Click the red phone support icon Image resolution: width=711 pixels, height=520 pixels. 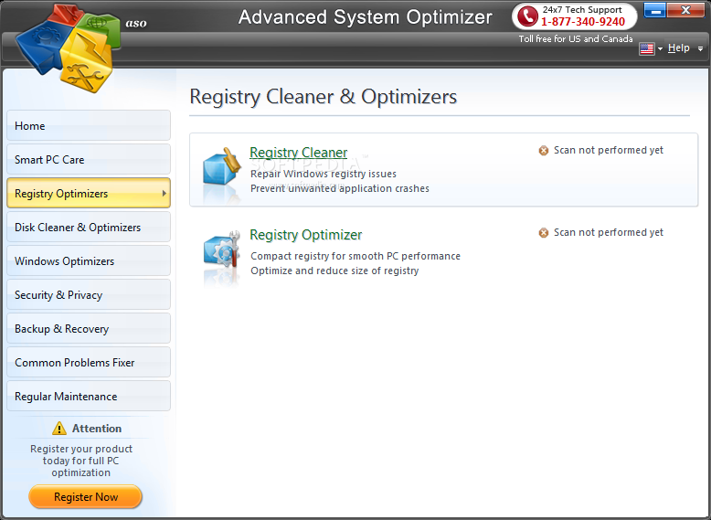point(527,16)
